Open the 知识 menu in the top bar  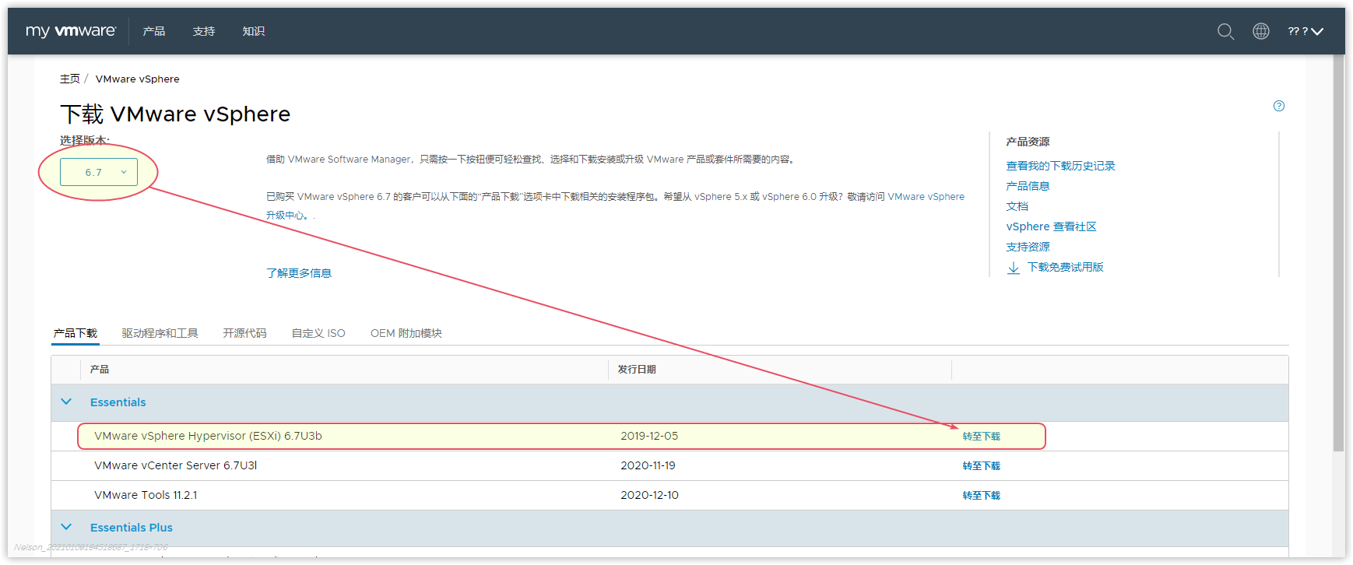click(x=254, y=31)
